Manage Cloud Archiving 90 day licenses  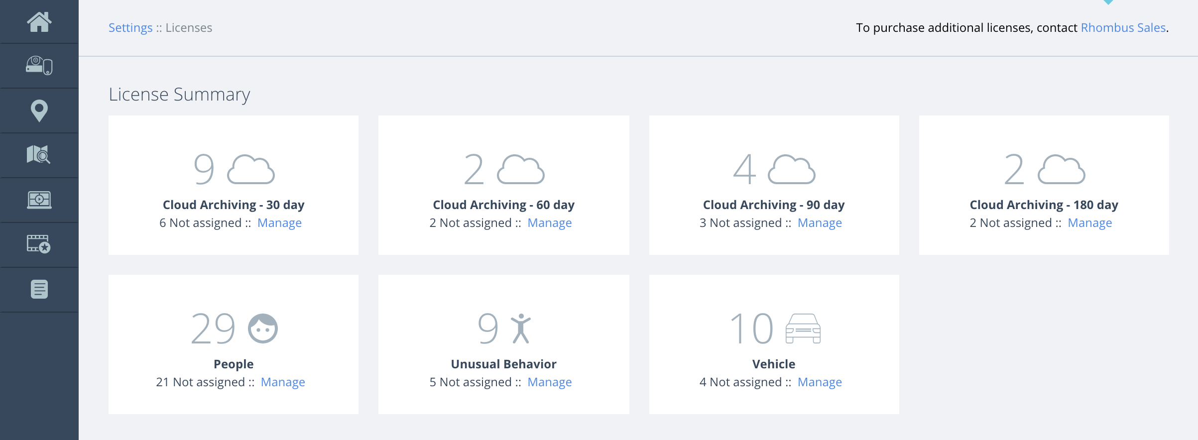(x=820, y=223)
